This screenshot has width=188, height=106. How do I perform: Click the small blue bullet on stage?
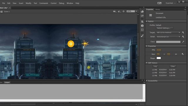[98, 39]
